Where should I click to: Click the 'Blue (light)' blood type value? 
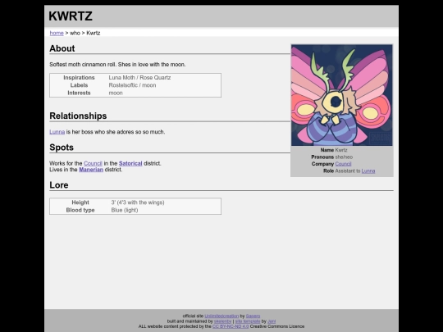click(x=125, y=210)
